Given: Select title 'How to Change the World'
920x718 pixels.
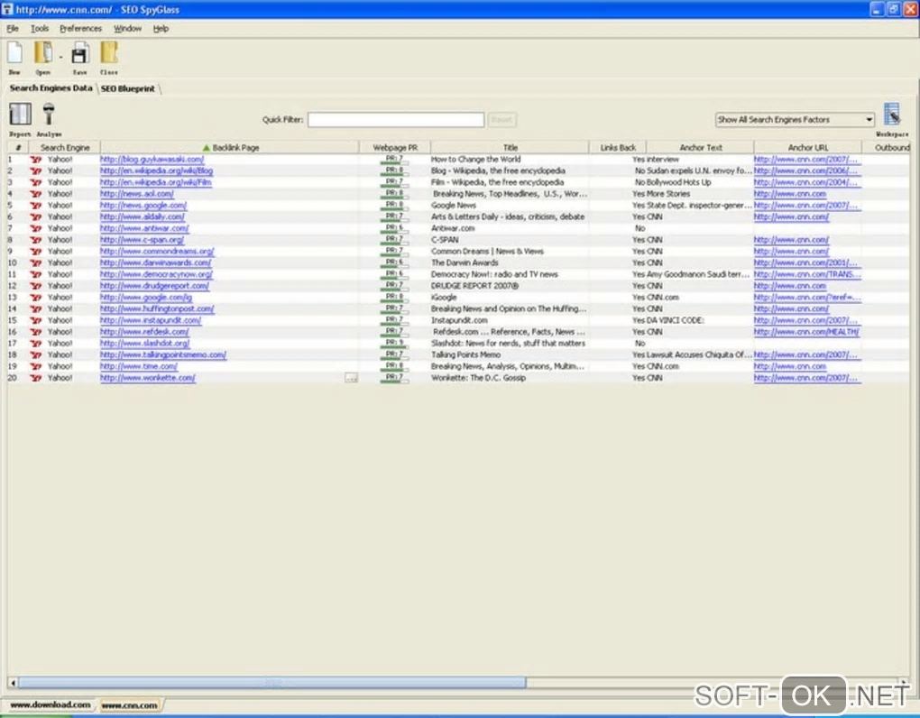Looking at the screenshot, I should pos(476,160).
